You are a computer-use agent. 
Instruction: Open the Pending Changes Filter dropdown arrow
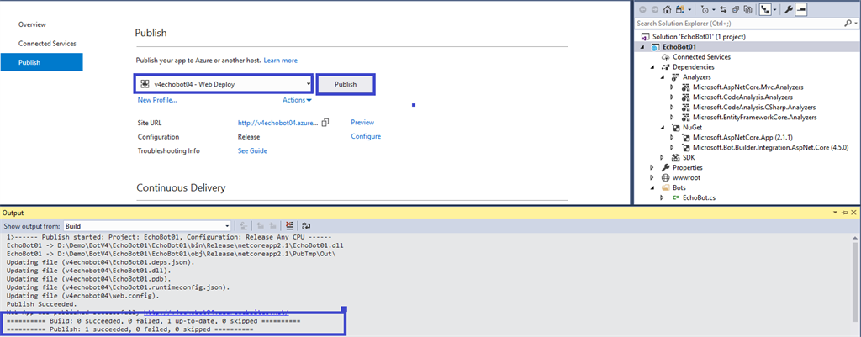714,10
